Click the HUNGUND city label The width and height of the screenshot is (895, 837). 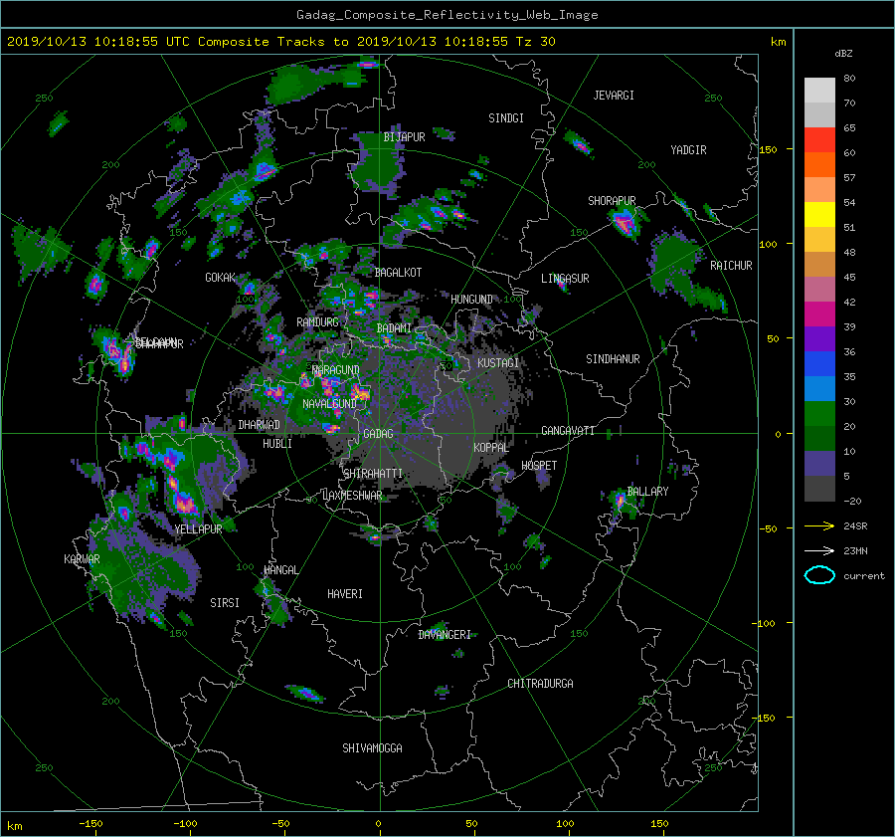pos(471,300)
